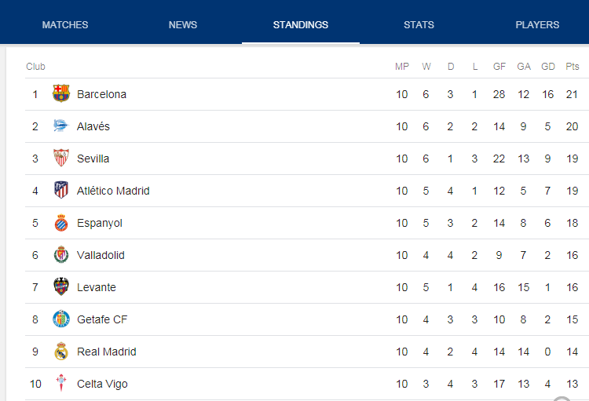
Task: Go to the Players tab
Action: coord(537,25)
